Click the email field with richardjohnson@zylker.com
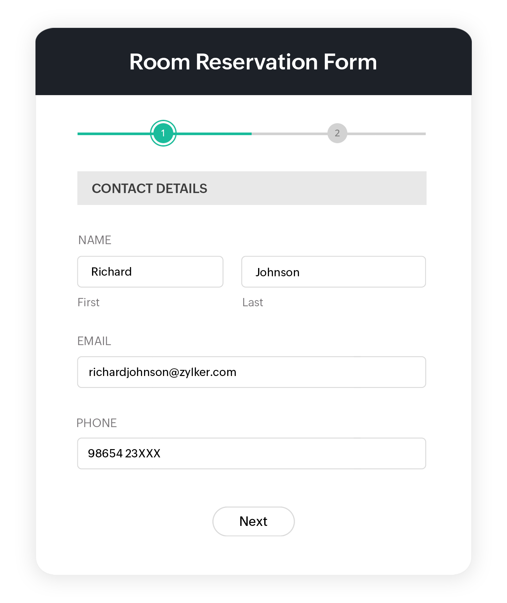Image resolution: width=507 pixels, height=603 pixels. tap(251, 372)
